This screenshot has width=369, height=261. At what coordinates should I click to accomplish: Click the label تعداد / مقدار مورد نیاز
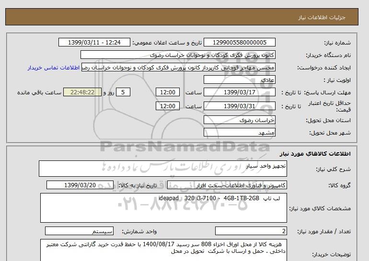coord(324,232)
